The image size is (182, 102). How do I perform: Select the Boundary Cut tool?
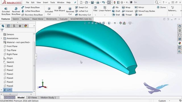83,15
